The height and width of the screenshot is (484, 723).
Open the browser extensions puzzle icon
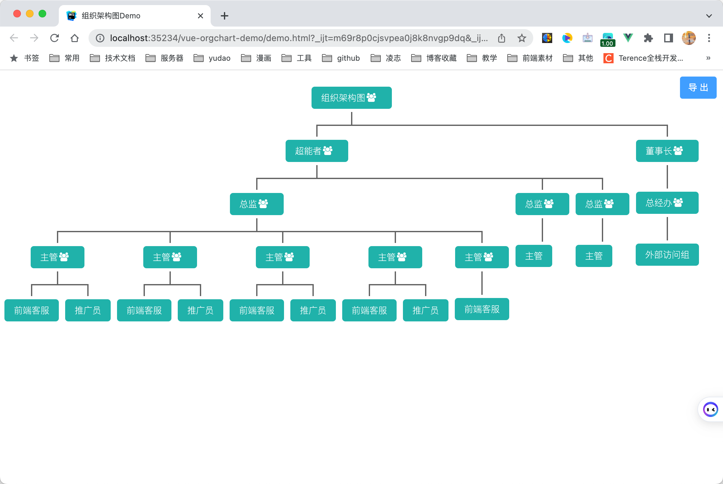pos(648,38)
